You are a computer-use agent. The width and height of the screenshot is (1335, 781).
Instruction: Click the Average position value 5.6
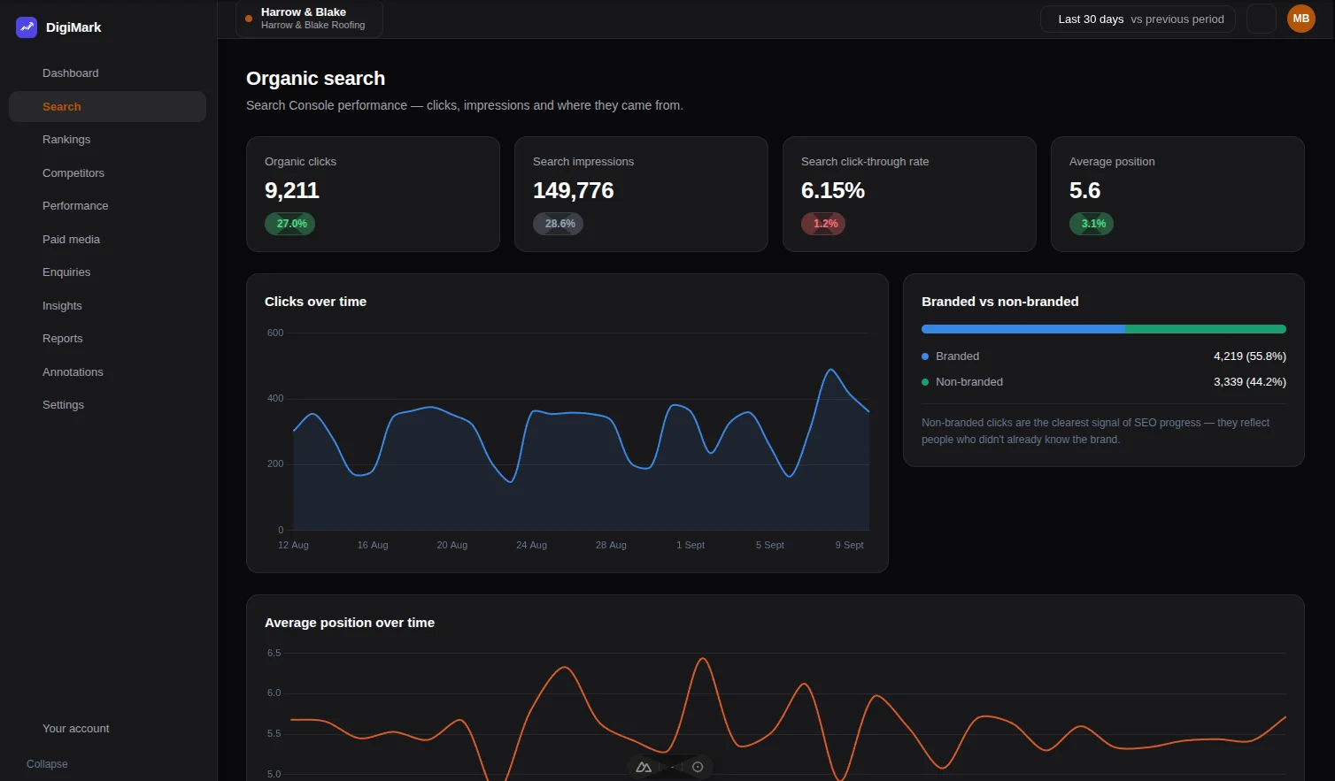coord(1085,190)
